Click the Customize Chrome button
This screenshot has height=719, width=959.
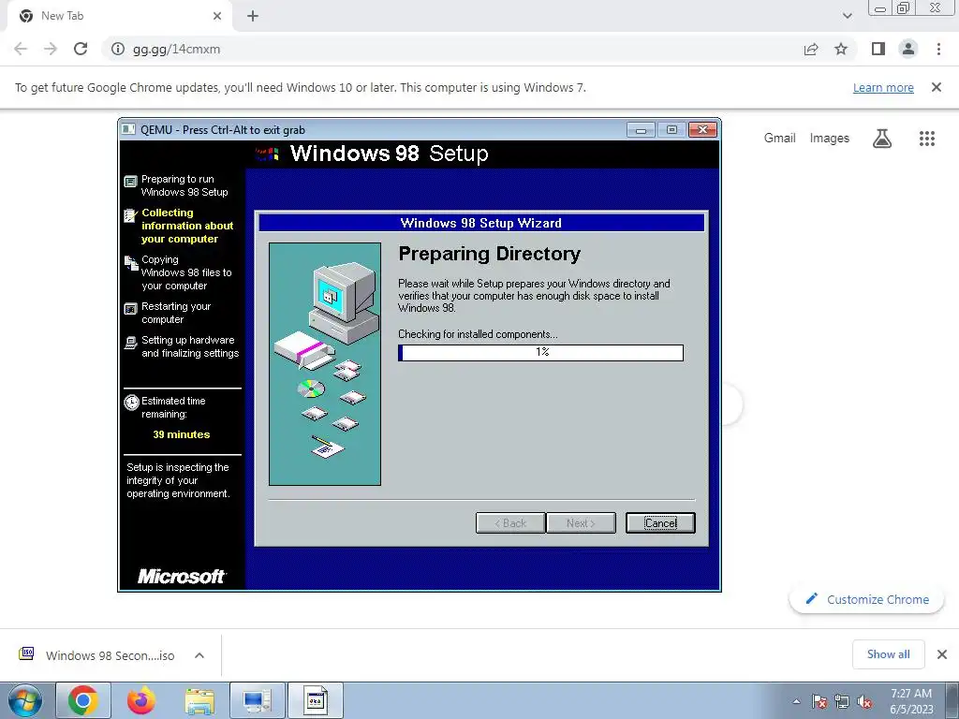coord(866,599)
